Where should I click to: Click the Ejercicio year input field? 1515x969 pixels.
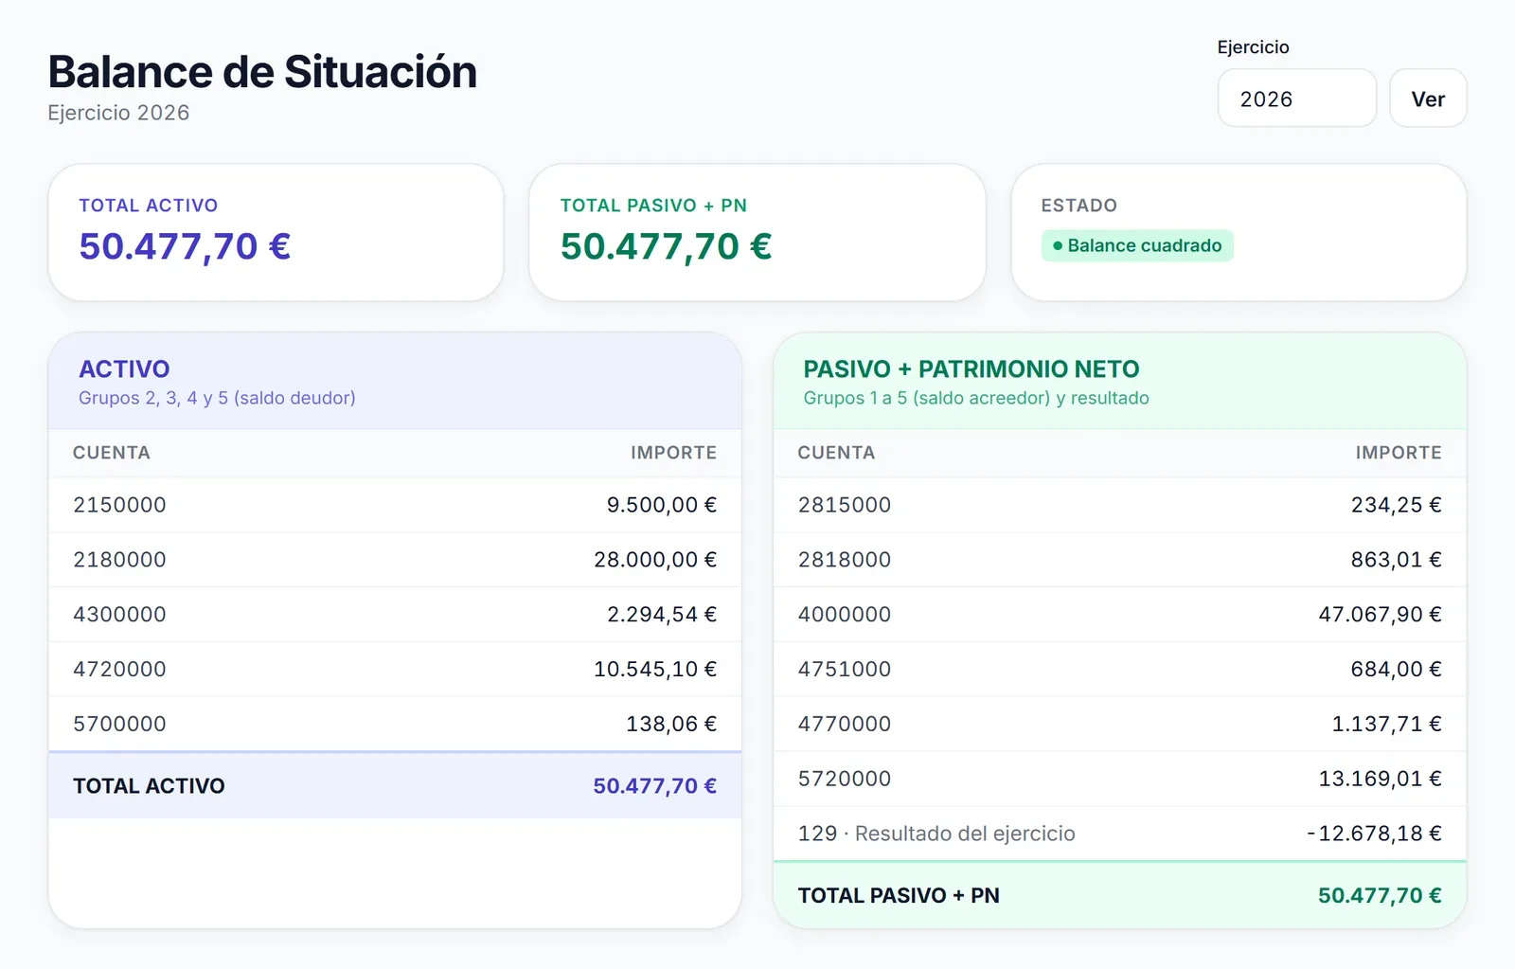pos(1296,99)
